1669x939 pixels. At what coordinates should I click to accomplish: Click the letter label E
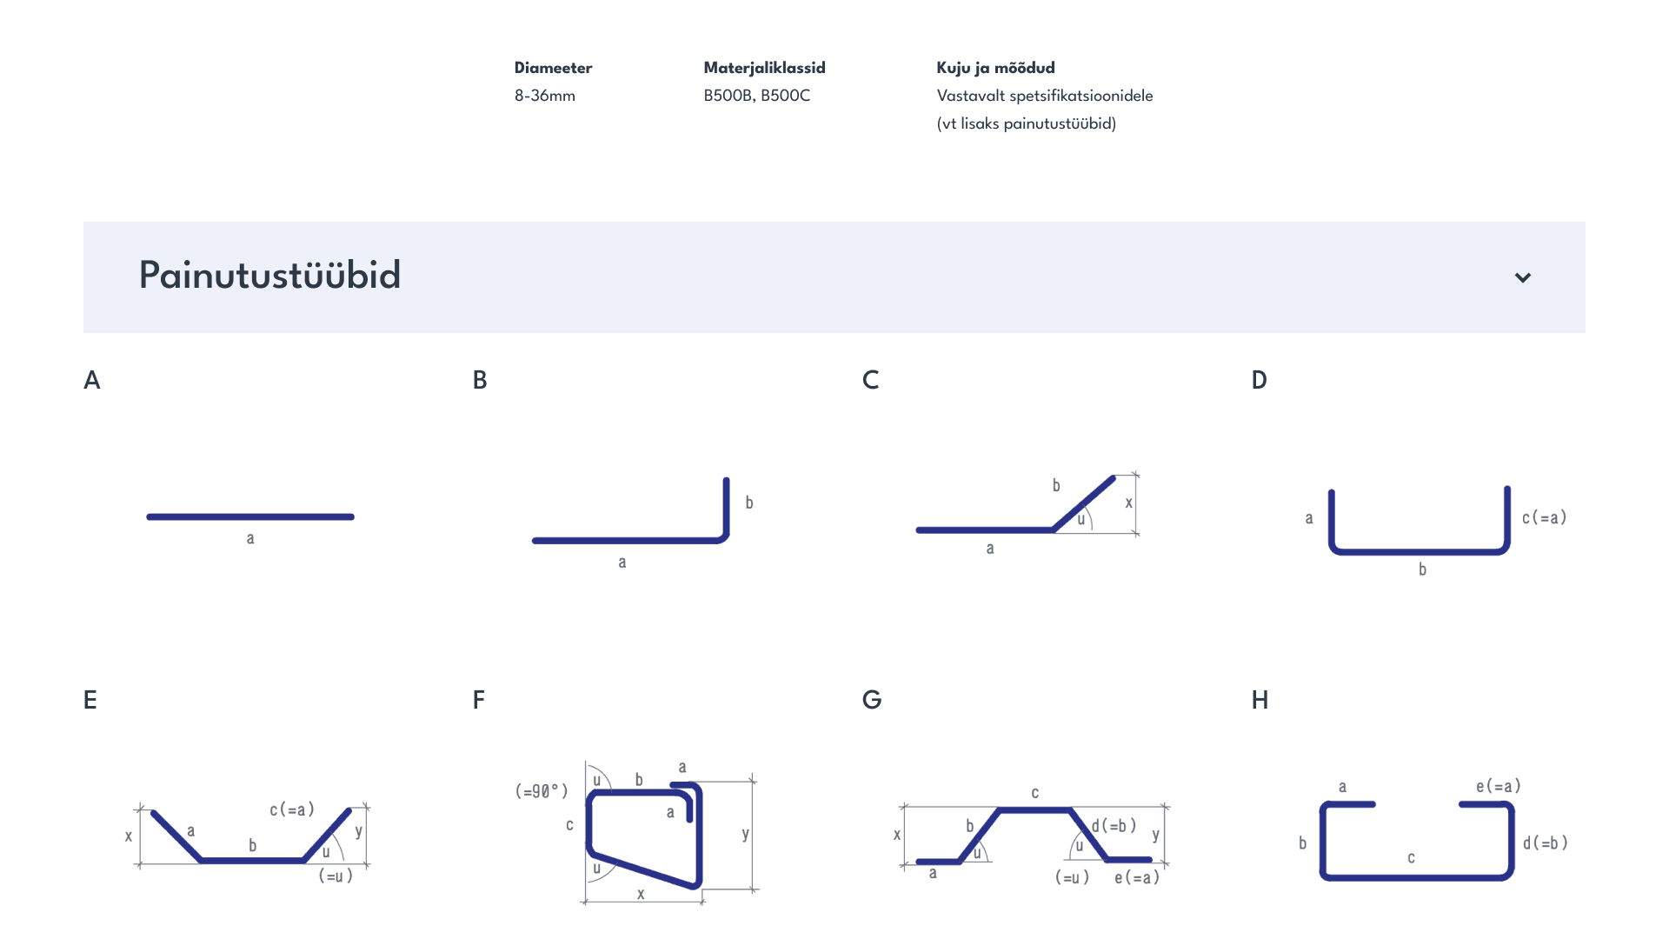point(90,700)
